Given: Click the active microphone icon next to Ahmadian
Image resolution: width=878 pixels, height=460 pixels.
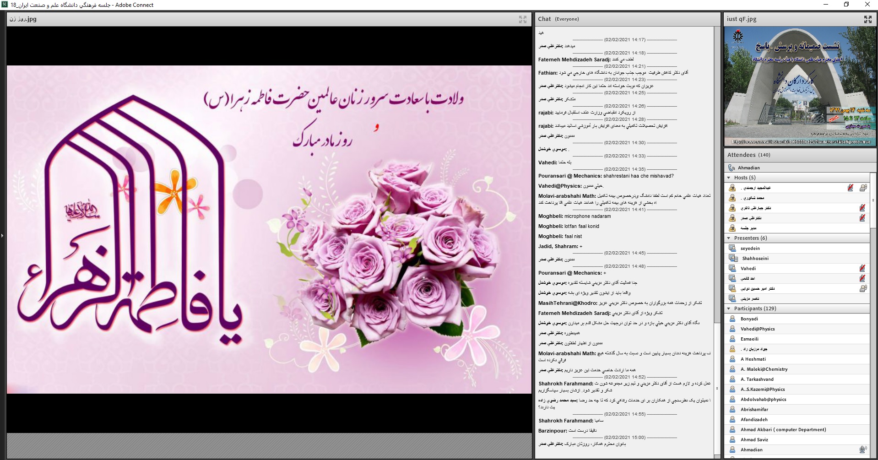Looking at the screenshot, I should (863, 449).
